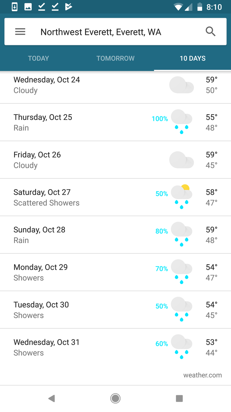Tap the search magnifier icon
This screenshot has height=412, width=231.
click(x=210, y=32)
